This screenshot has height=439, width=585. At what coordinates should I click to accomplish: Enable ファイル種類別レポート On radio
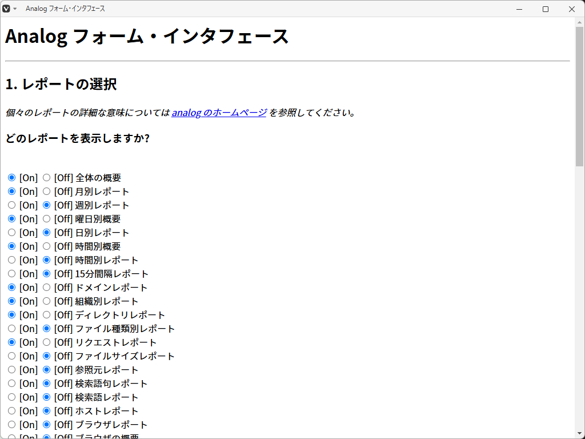(x=11, y=329)
